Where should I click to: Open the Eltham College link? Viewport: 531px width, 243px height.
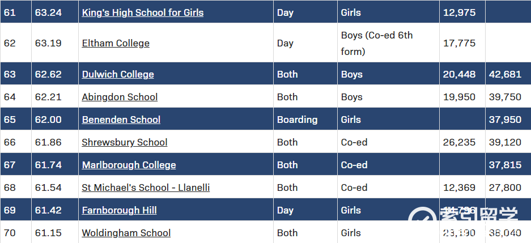tap(116, 43)
